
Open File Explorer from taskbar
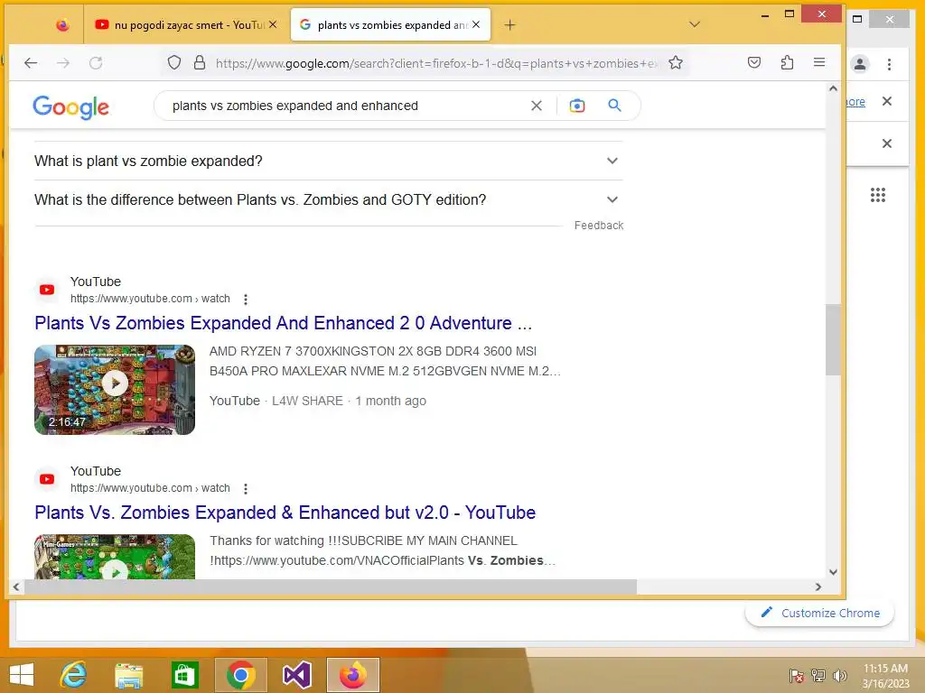click(128, 675)
